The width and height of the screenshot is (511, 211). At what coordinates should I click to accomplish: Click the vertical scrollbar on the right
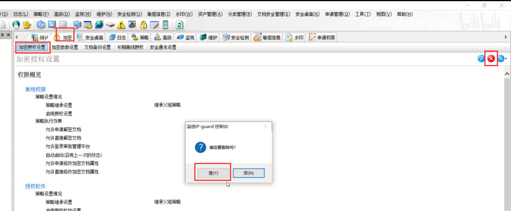[x=507, y=137]
